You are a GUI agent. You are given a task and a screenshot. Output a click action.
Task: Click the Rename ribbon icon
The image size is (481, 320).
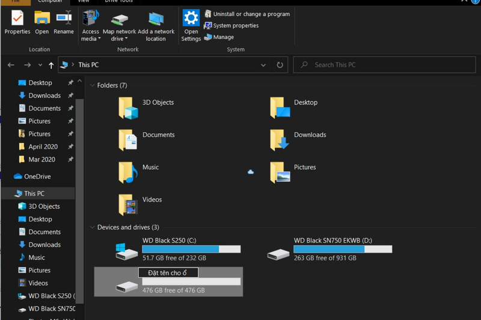[x=64, y=22]
